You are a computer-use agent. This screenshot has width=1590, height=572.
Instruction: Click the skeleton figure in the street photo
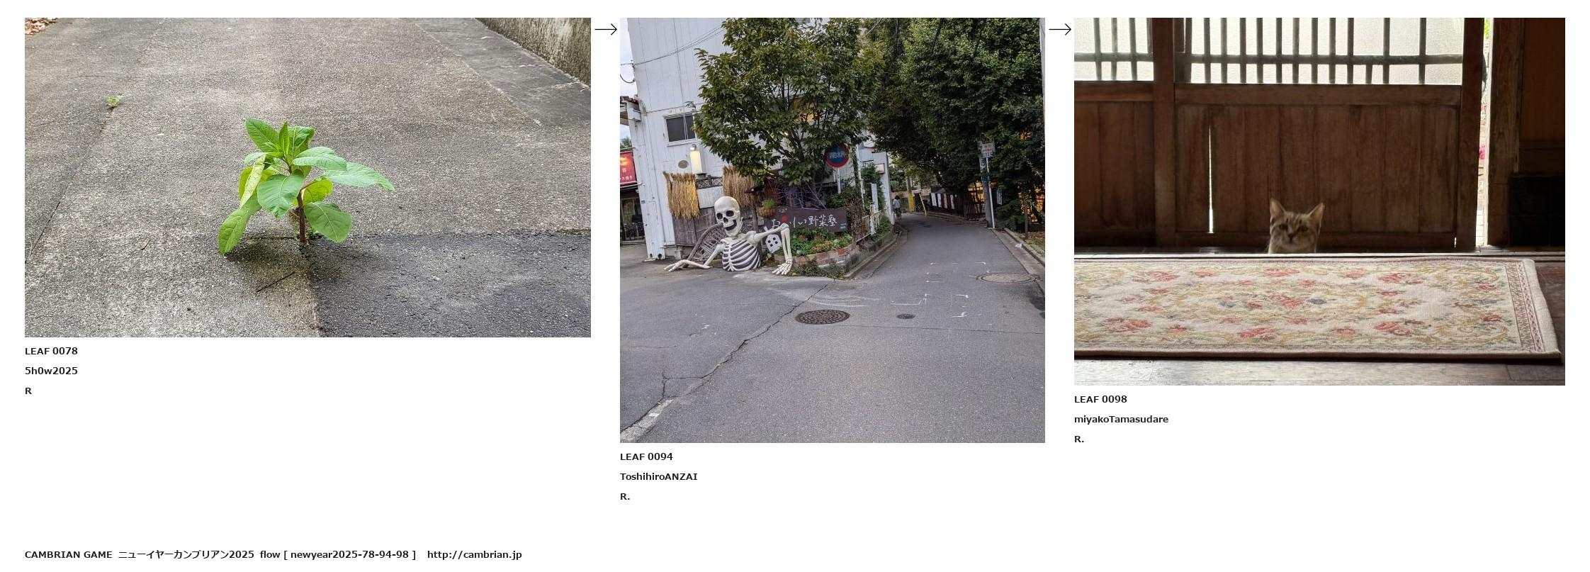730,237
